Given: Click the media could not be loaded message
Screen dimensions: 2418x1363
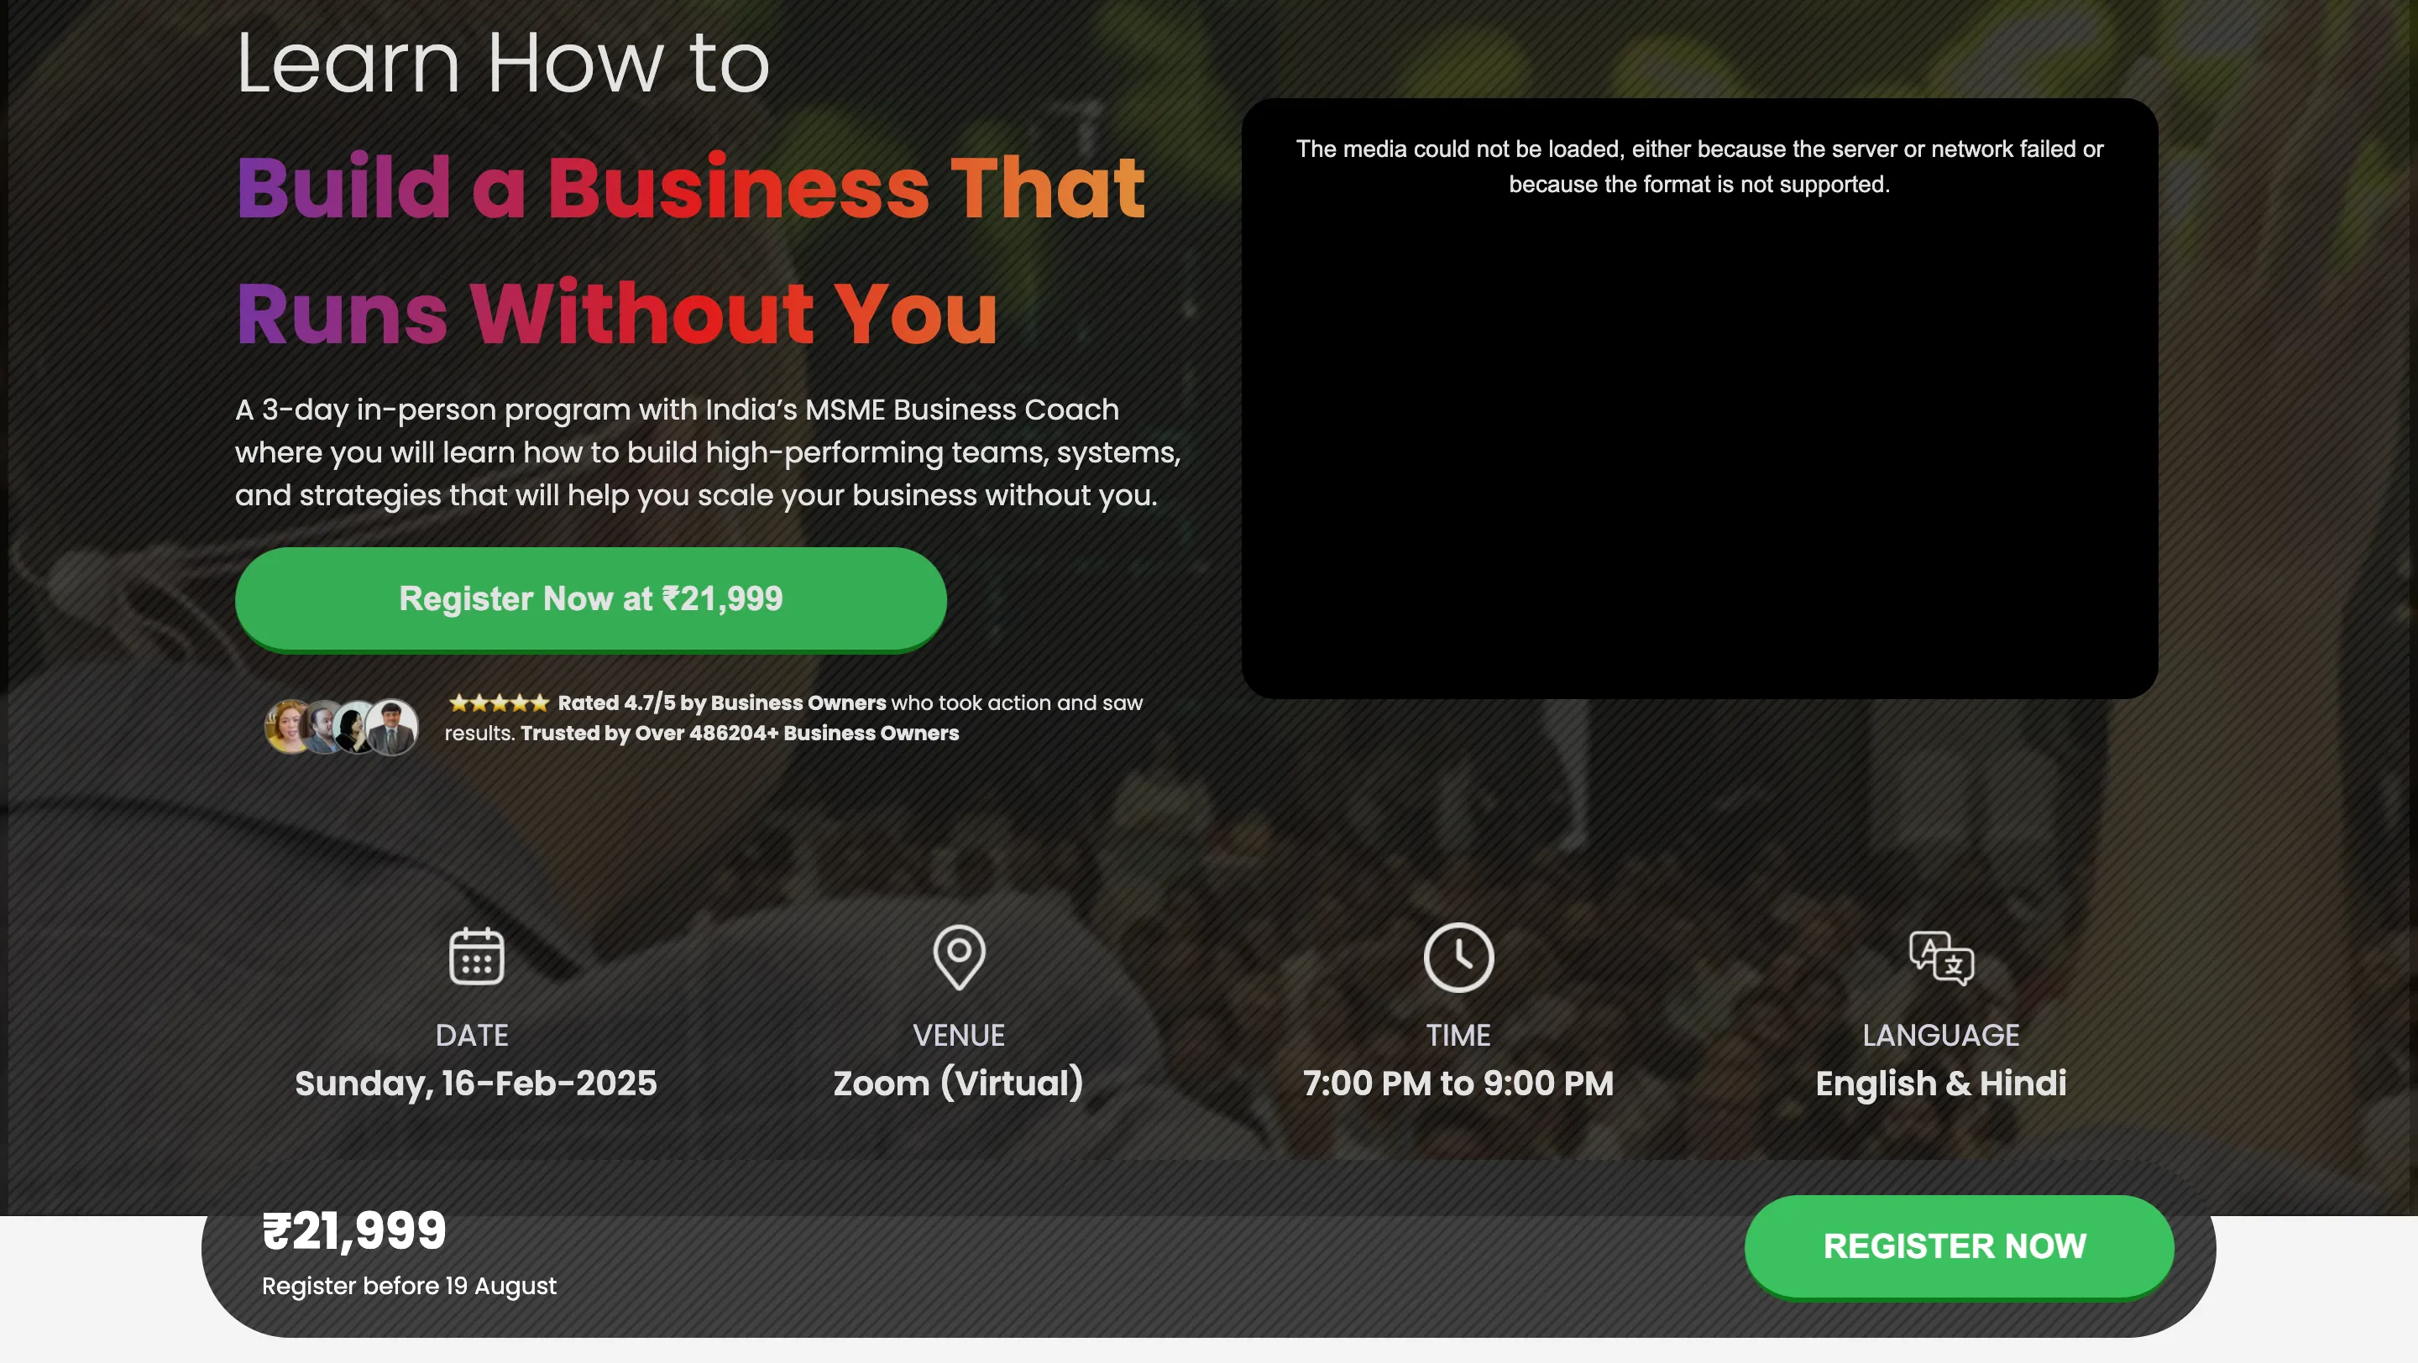Looking at the screenshot, I should pyautogui.click(x=1699, y=166).
